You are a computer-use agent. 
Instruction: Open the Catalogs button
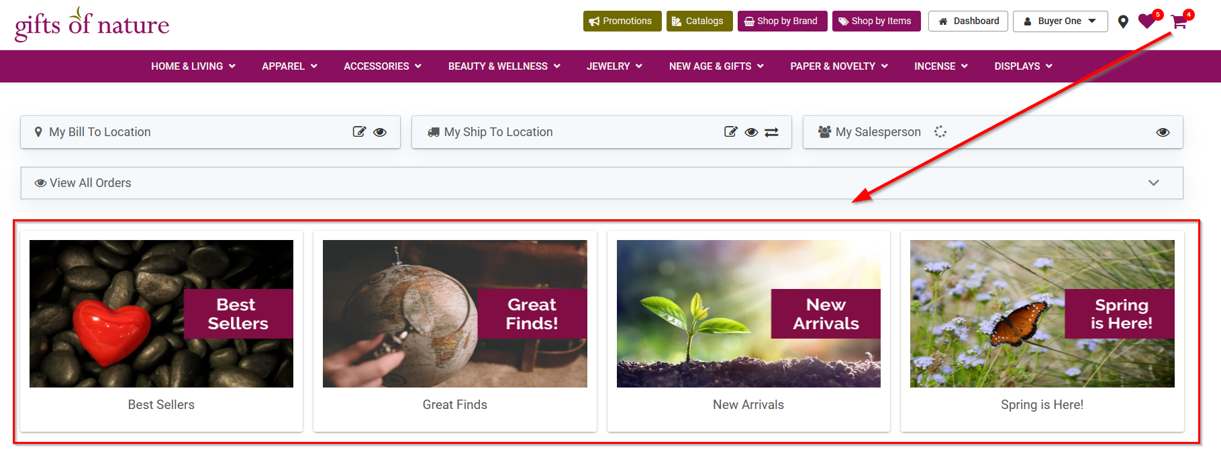pyautogui.click(x=699, y=21)
